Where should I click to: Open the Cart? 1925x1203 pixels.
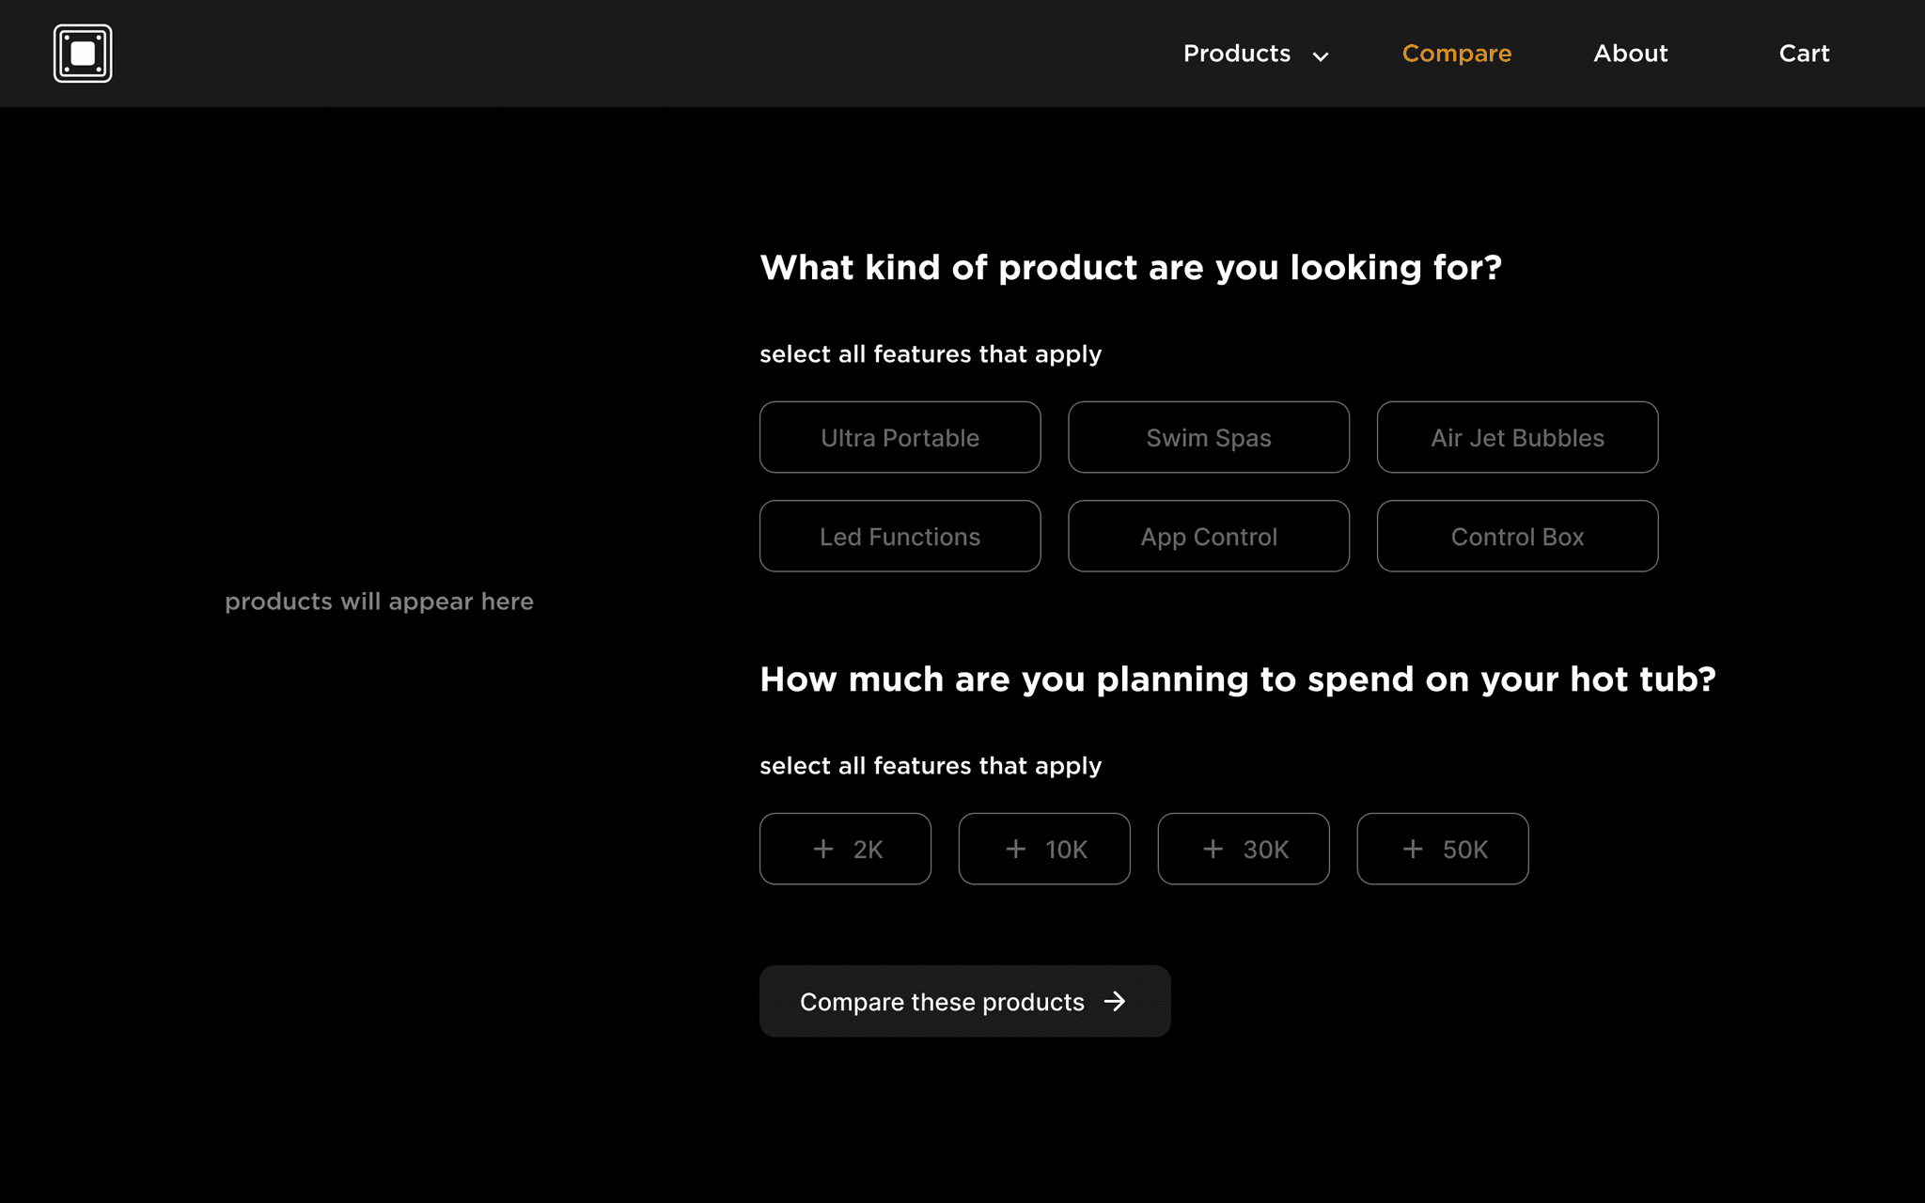click(1804, 54)
